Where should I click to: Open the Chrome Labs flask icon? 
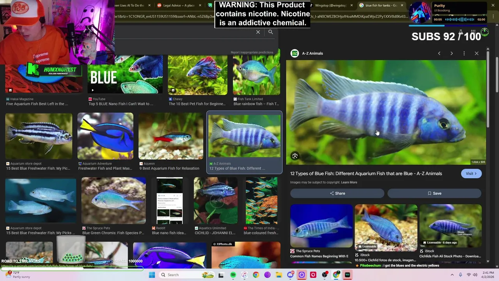click(460, 32)
